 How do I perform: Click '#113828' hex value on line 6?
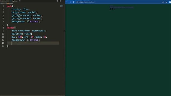34,22
